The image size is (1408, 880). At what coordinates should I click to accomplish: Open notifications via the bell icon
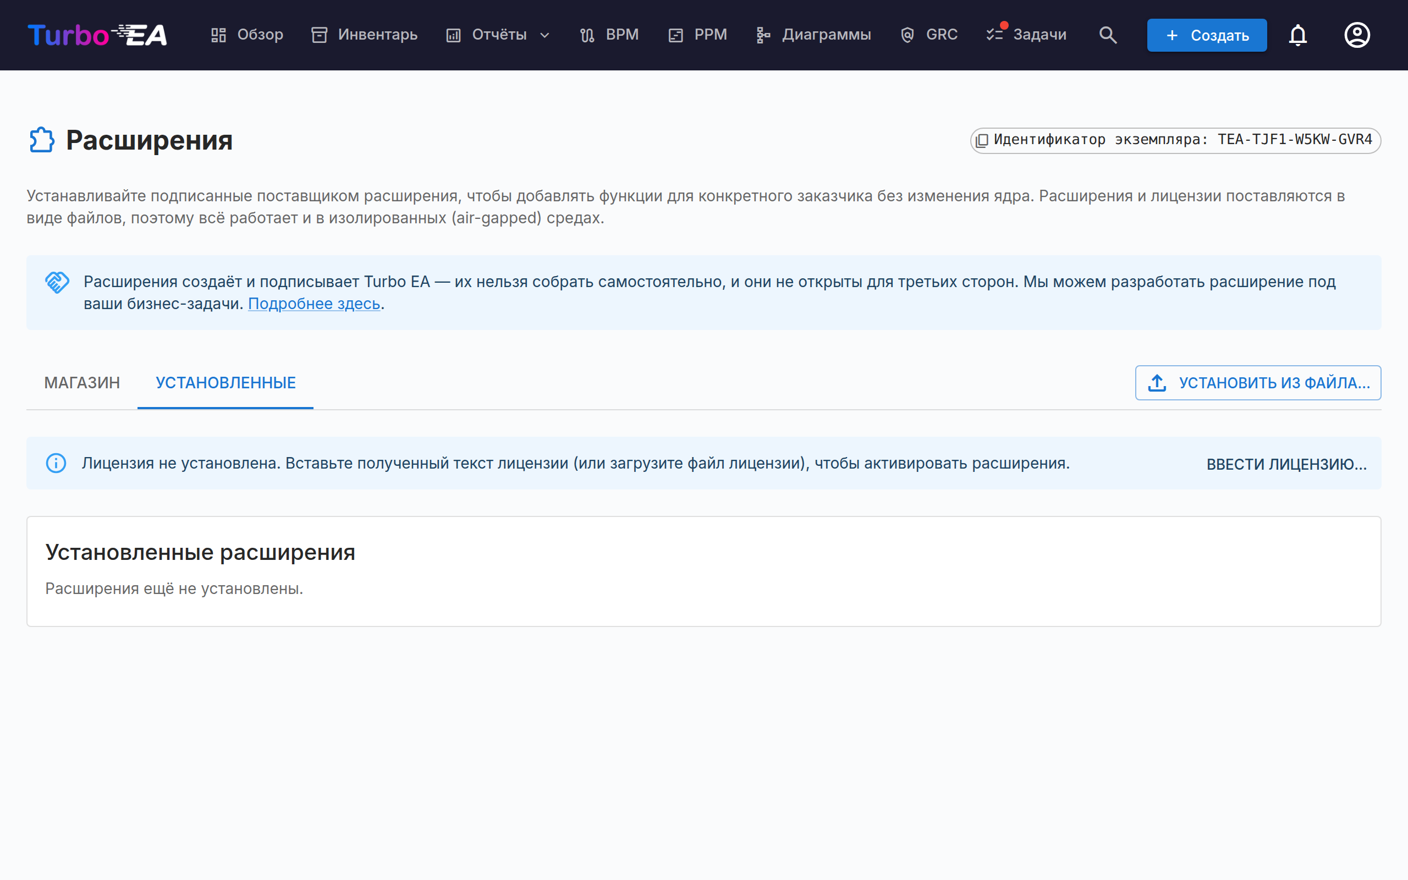(x=1298, y=35)
